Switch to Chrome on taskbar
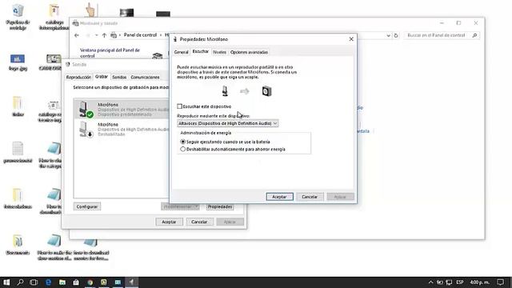 pos(90,282)
